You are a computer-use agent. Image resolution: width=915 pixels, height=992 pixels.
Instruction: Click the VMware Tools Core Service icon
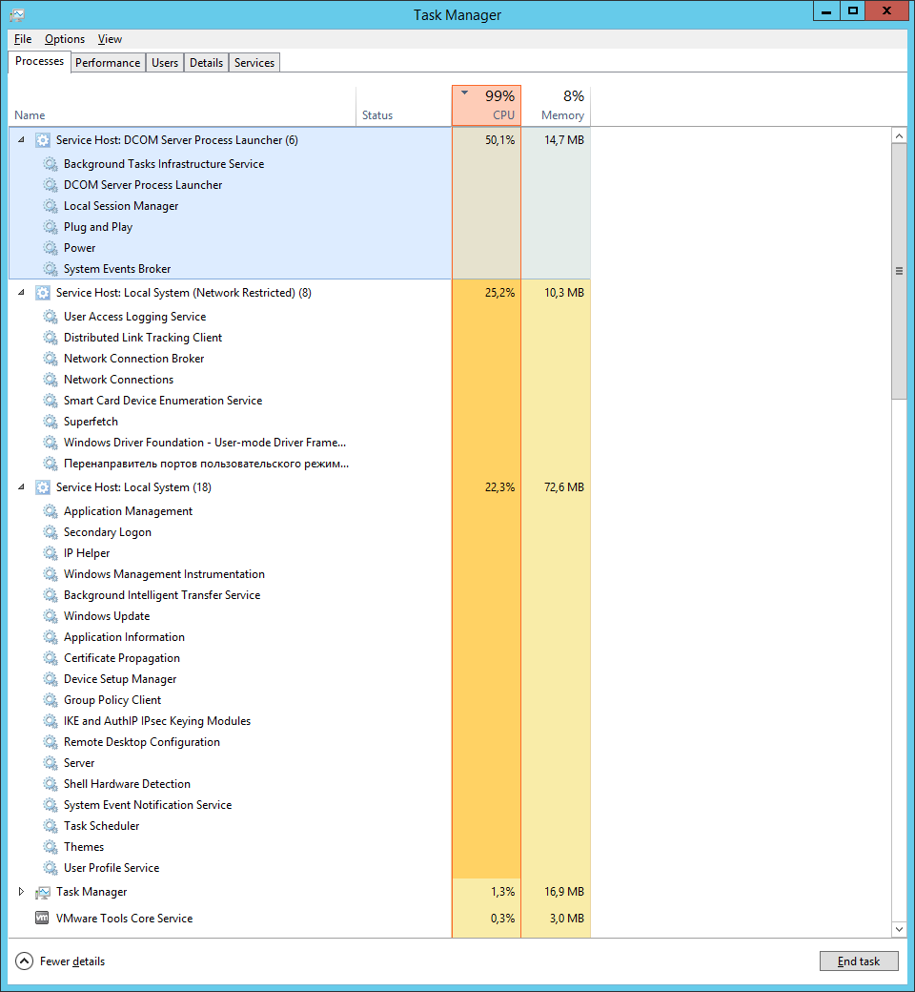[x=42, y=918]
